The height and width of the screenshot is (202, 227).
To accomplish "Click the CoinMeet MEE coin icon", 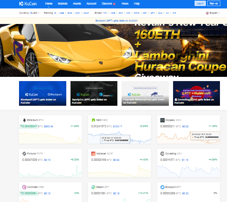I will (x=24, y=187).
